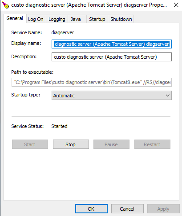182x216 pixels.
Task: Click the Restart service button
Action: 152,144
